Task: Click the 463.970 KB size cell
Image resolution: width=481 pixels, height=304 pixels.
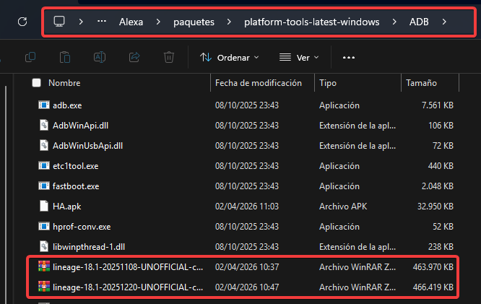Action: (x=433, y=267)
